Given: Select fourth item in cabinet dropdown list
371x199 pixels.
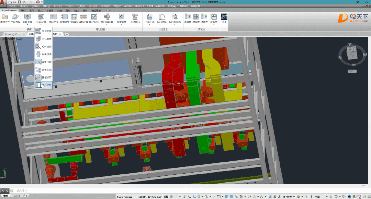Looking at the screenshot, I should 44,54.
